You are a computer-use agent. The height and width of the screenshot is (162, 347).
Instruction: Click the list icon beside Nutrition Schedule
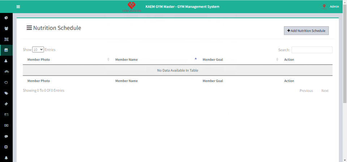tap(29, 28)
